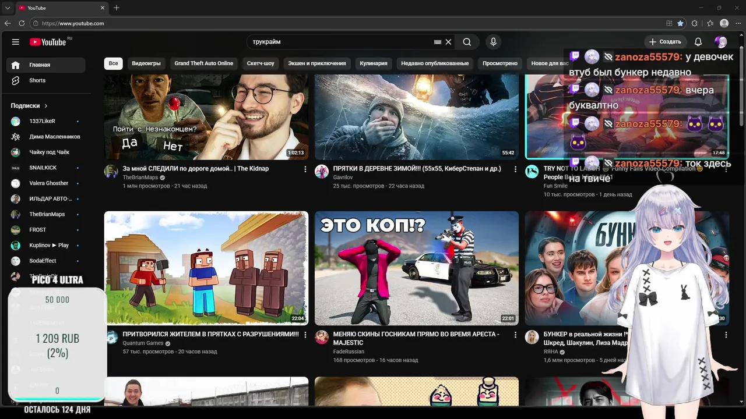
Task: Open SodaEffect subscription channel
Action: [x=46, y=261]
